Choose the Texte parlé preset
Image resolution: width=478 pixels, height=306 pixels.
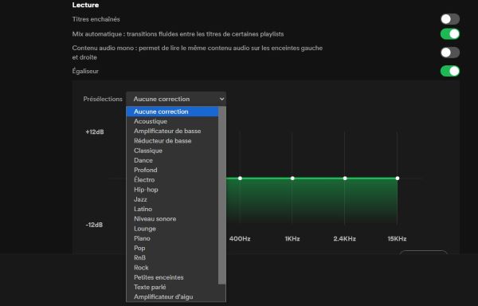[x=172, y=287]
